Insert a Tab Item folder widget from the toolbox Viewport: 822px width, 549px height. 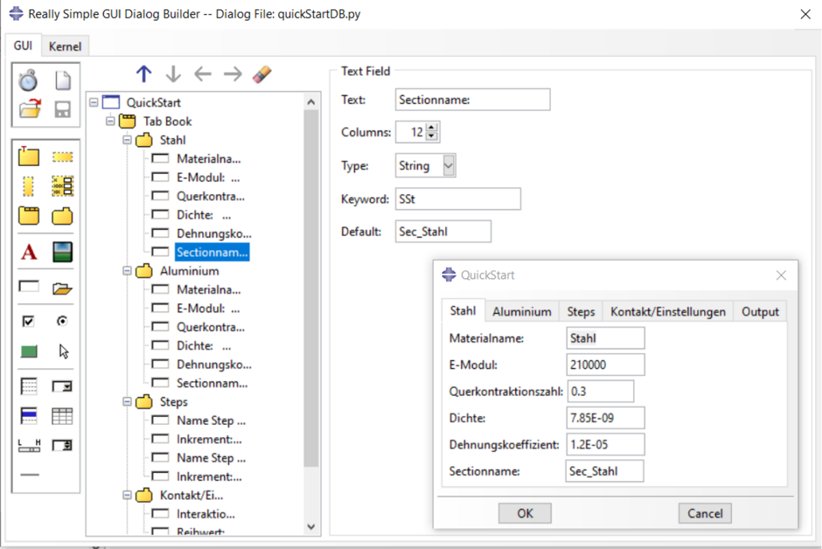62,216
